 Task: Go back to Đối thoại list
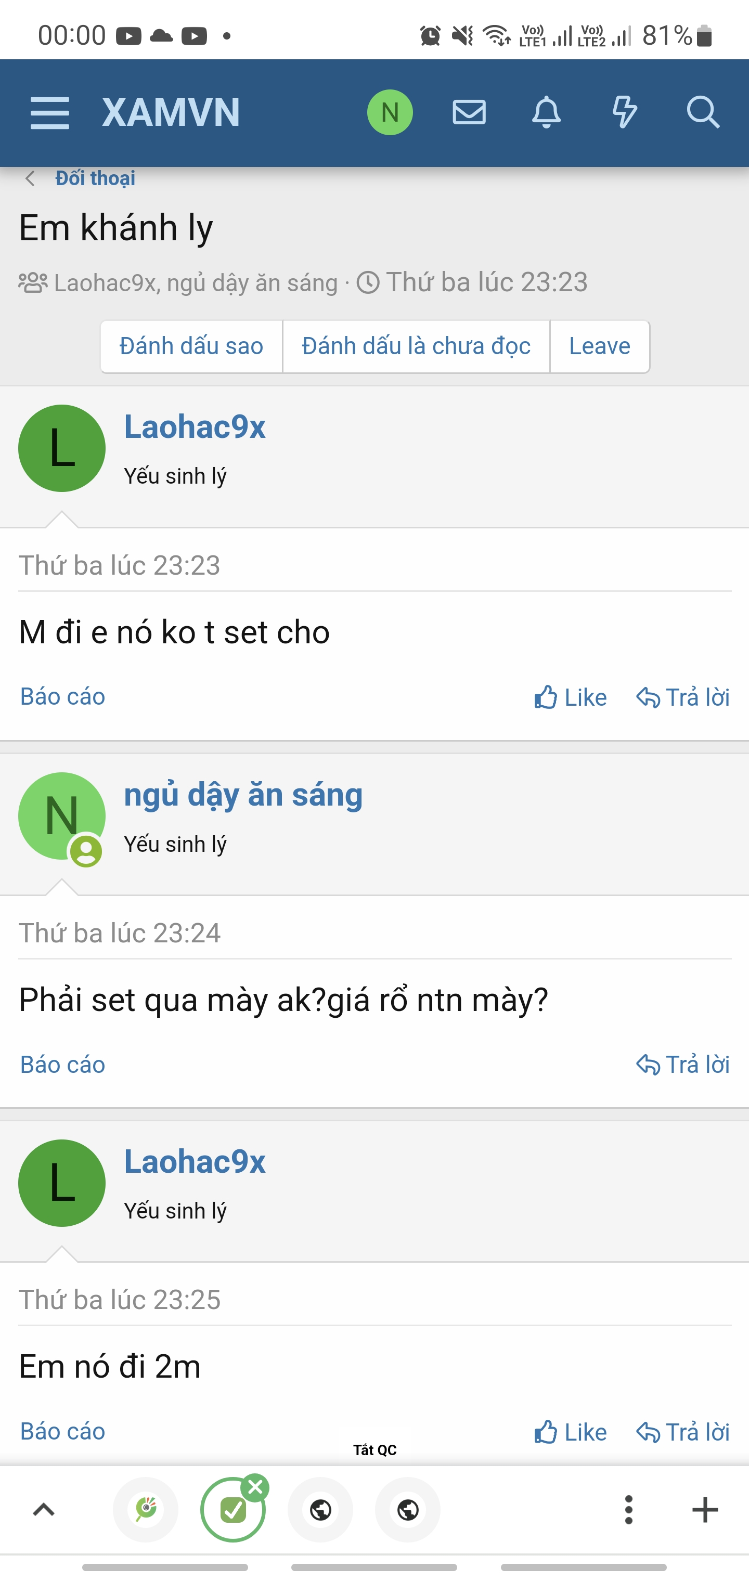point(95,178)
